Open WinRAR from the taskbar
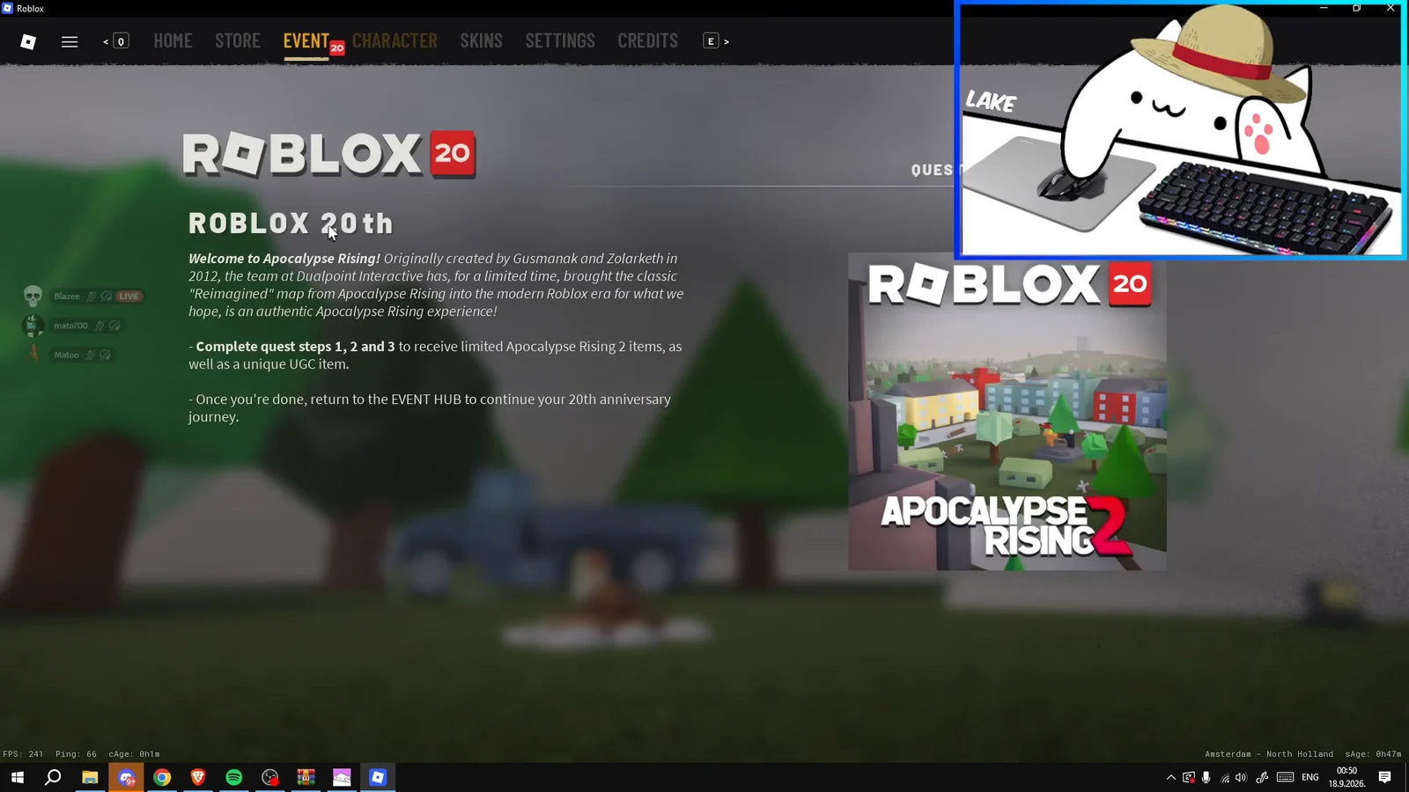Image resolution: width=1409 pixels, height=792 pixels. pos(306,777)
